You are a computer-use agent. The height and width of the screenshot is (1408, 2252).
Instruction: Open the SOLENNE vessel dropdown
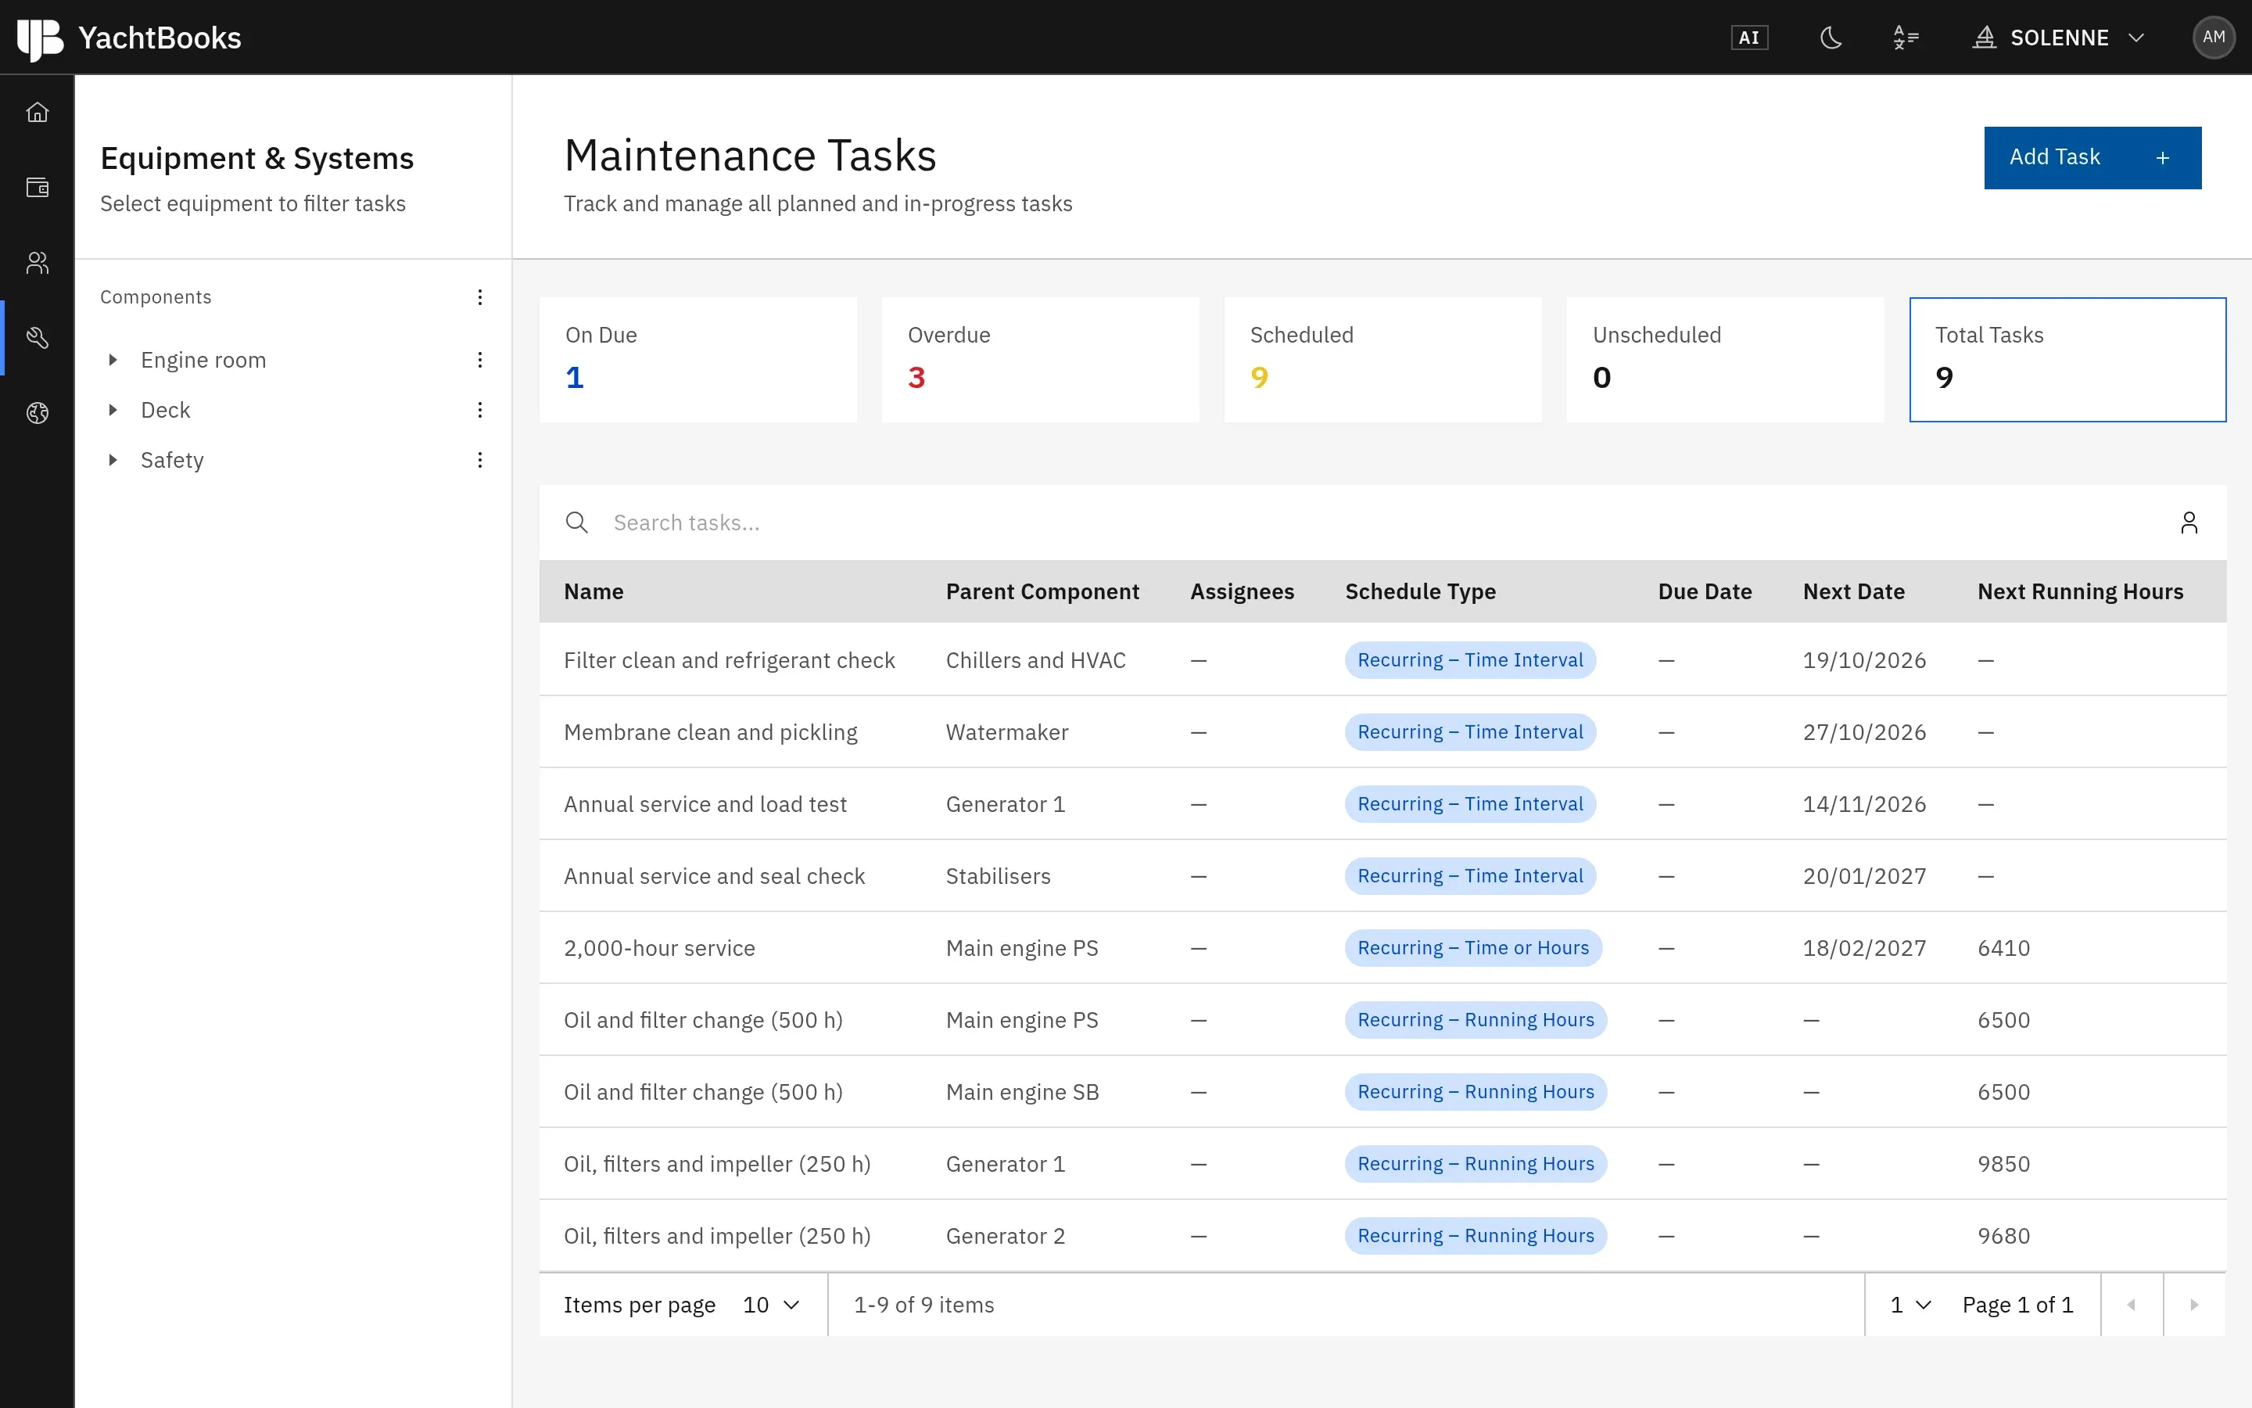click(x=2058, y=38)
